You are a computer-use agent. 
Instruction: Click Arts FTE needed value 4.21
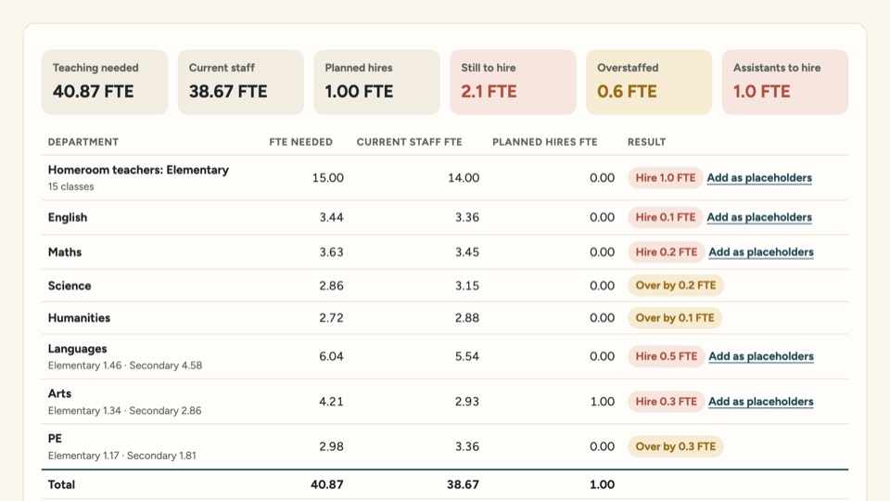click(332, 402)
